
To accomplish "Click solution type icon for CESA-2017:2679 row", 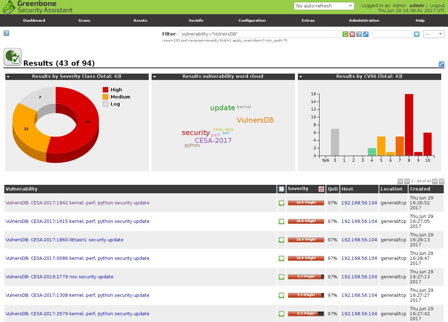I will [281, 314].
